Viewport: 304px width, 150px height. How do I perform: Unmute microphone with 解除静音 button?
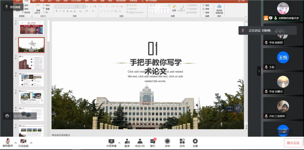pyautogui.click(x=8, y=142)
